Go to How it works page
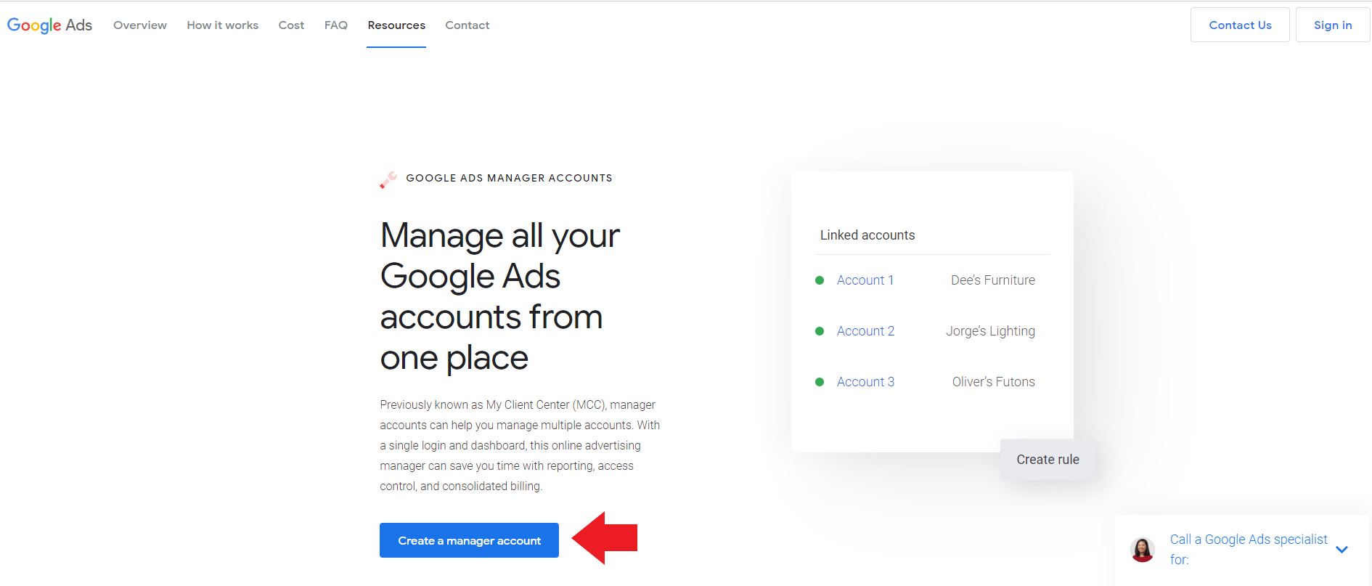This screenshot has width=1372, height=586. pyautogui.click(x=222, y=25)
